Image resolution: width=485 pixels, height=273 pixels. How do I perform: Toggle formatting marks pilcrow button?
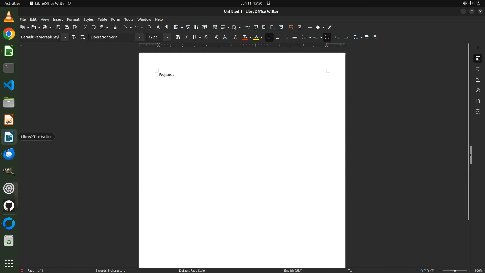point(166,27)
